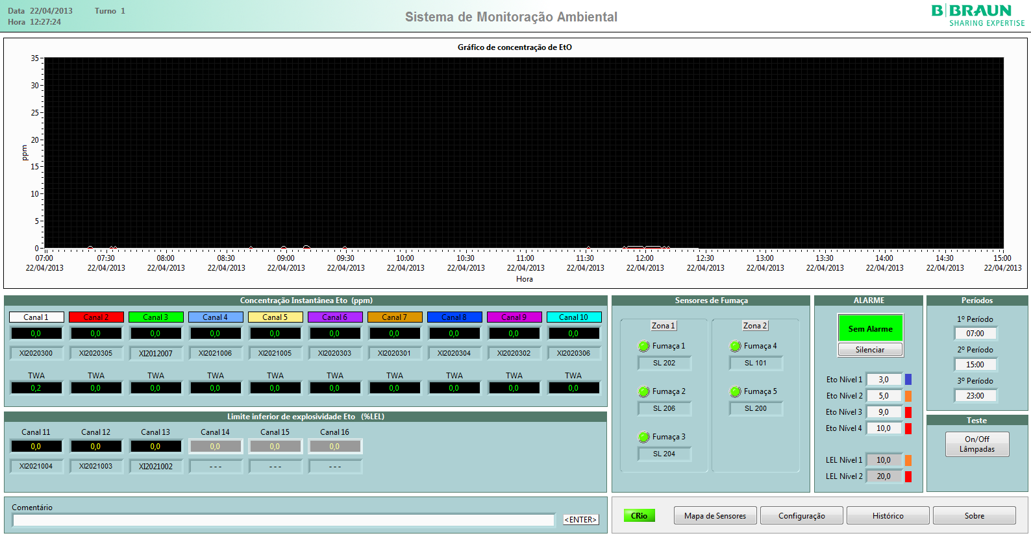Screen dimensions: 1031x540
Task: Click the Eto Nível 2 value field
Action: [884, 396]
